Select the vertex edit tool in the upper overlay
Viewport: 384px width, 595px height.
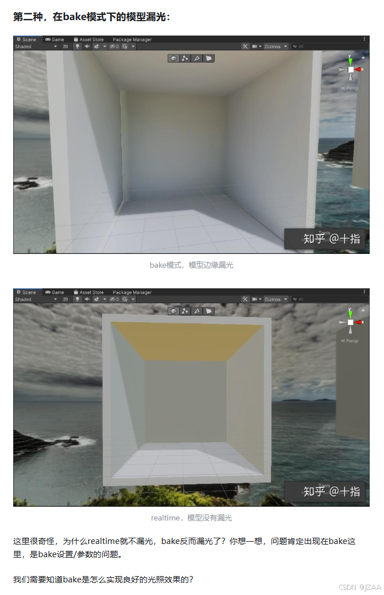pos(185,58)
